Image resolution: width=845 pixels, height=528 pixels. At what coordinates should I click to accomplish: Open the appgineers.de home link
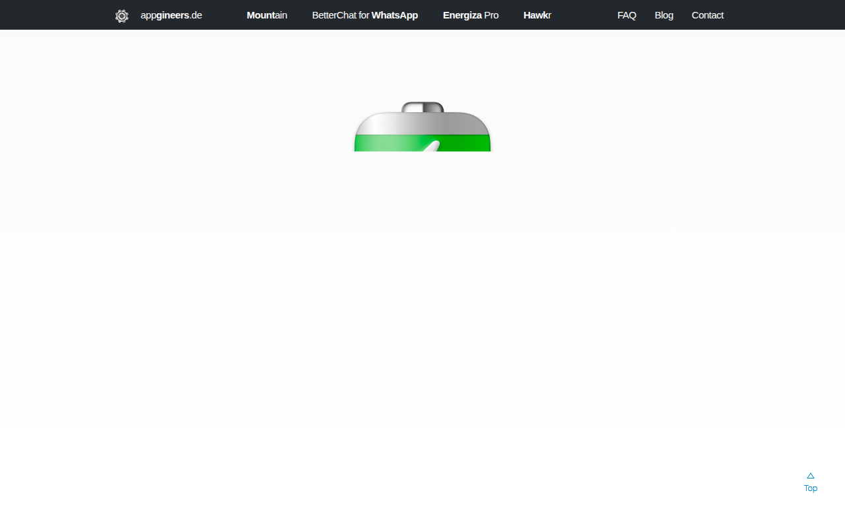coord(171,15)
